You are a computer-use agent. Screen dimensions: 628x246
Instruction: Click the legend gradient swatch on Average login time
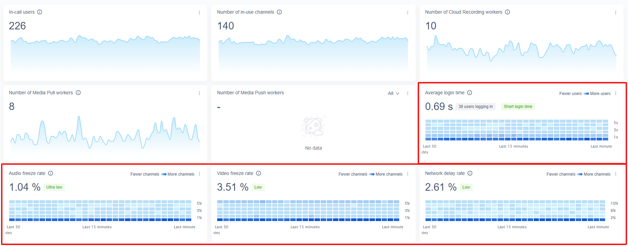[x=586, y=94]
